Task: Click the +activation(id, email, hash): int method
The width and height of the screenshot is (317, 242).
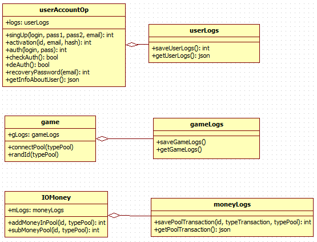Action: coord(49,42)
